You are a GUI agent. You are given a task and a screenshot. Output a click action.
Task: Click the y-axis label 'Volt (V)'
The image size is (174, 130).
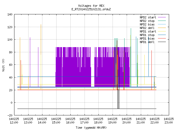[x=3, y=65]
